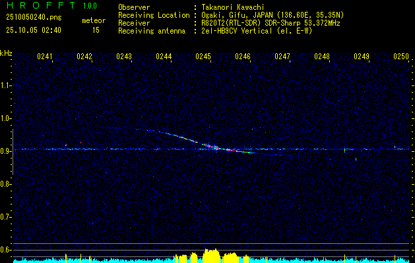Click the bright red meteor echo trace
This screenshot has width=415, height=263.
210,145
